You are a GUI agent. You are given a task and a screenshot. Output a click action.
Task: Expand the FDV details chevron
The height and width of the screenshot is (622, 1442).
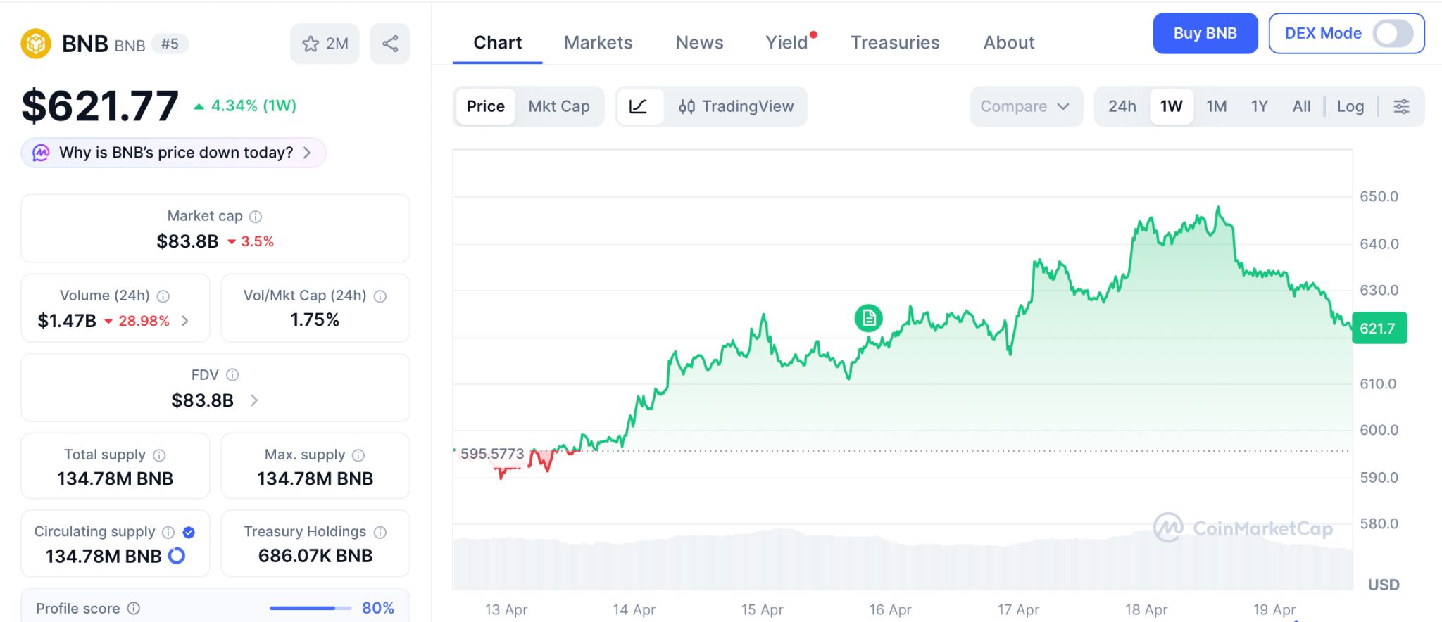coord(254,400)
